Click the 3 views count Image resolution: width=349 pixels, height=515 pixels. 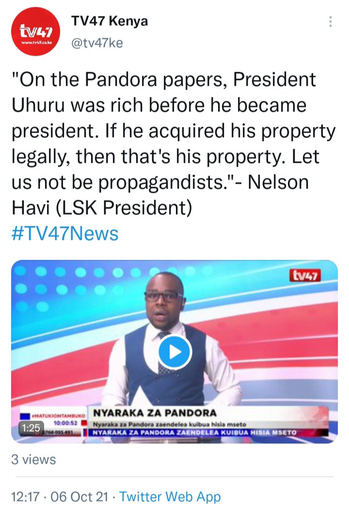[33, 459]
